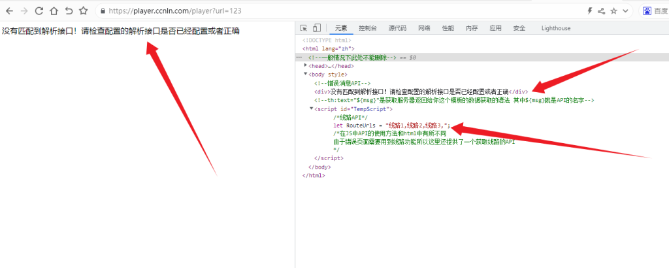Select the th:text="${msg}" comment line
The width and height of the screenshot is (669, 268).
click(x=454, y=100)
